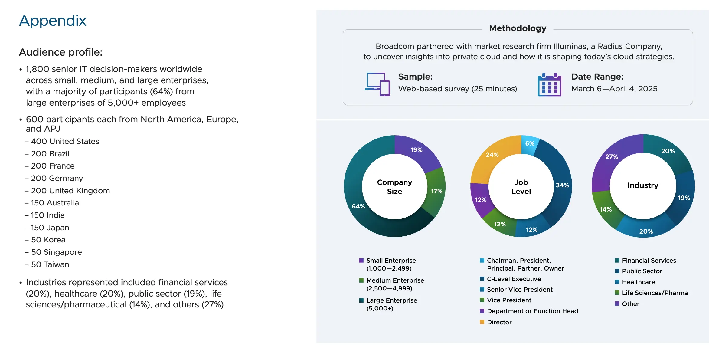Click the purple Small Enterprise legend swatch
Viewport: 709px width, 351px height.
361,261
